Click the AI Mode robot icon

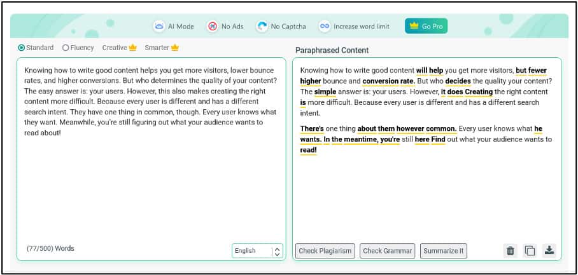click(x=159, y=26)
